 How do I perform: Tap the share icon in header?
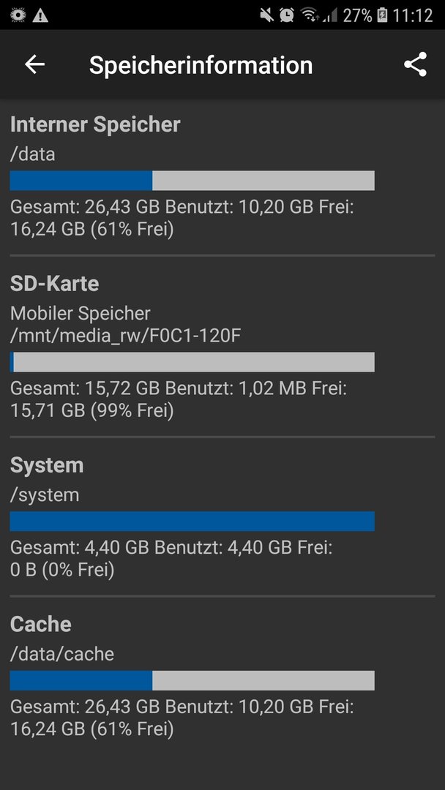[x=415, y=64]
